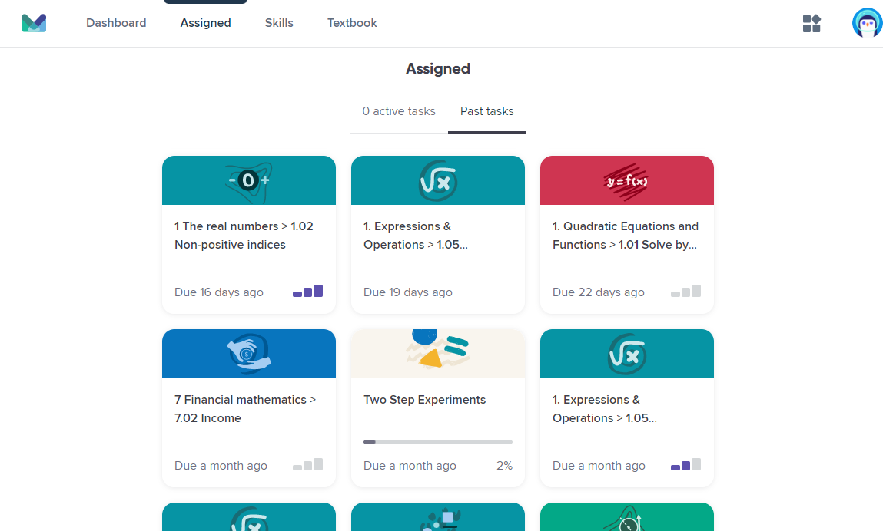
Task: Open the Textbook navigation item
Action: point(352,23)
